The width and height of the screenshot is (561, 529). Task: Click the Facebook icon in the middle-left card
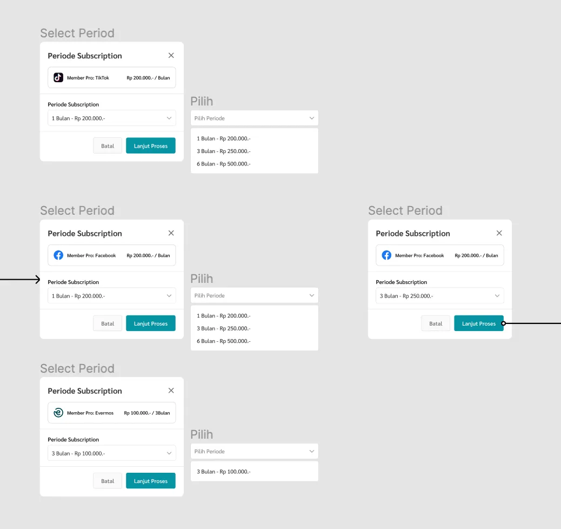point(58,255)
